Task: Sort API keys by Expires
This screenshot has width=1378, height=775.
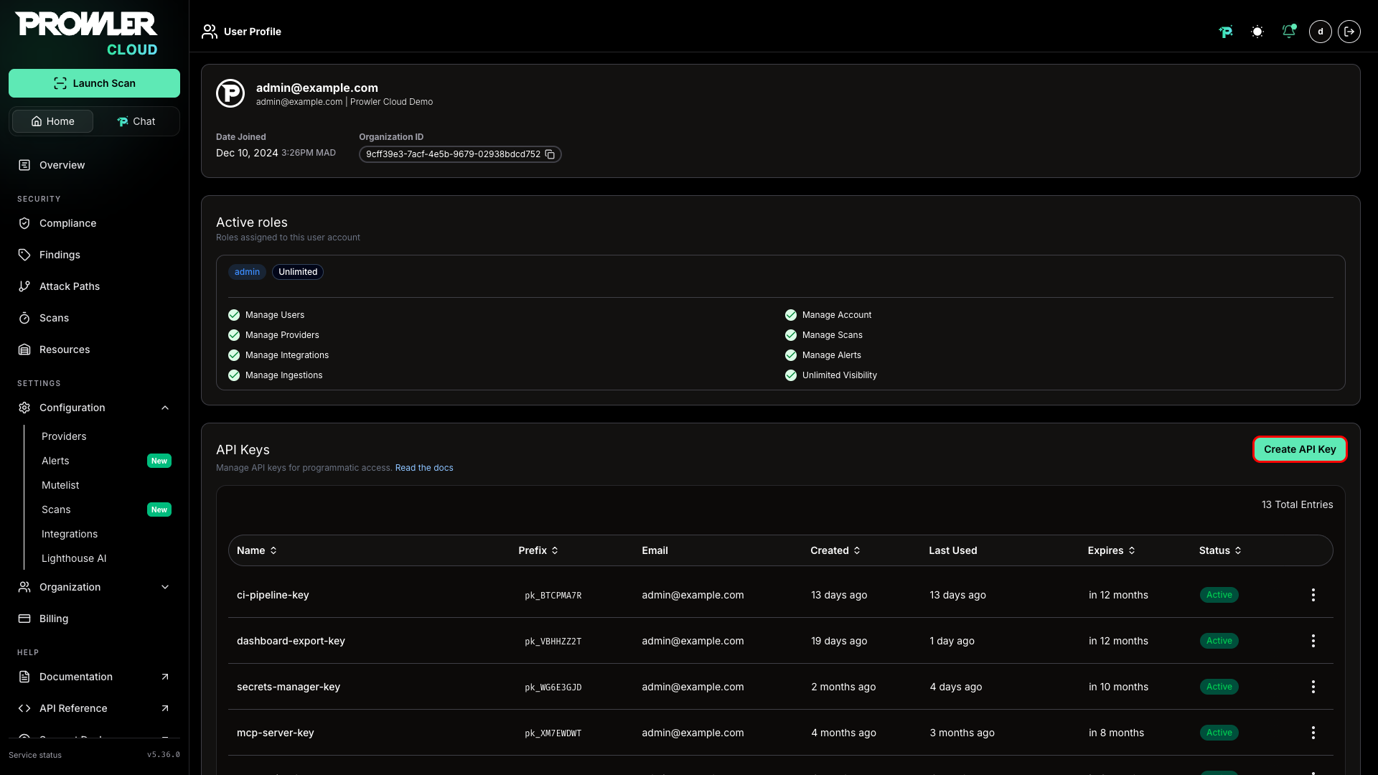Action: coord(1112,550)
